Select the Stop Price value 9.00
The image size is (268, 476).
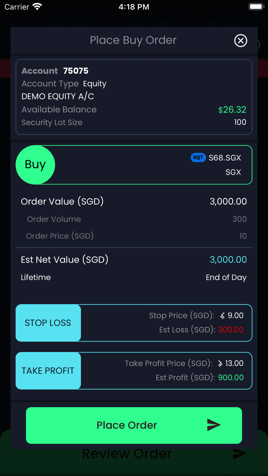(236, 316)
